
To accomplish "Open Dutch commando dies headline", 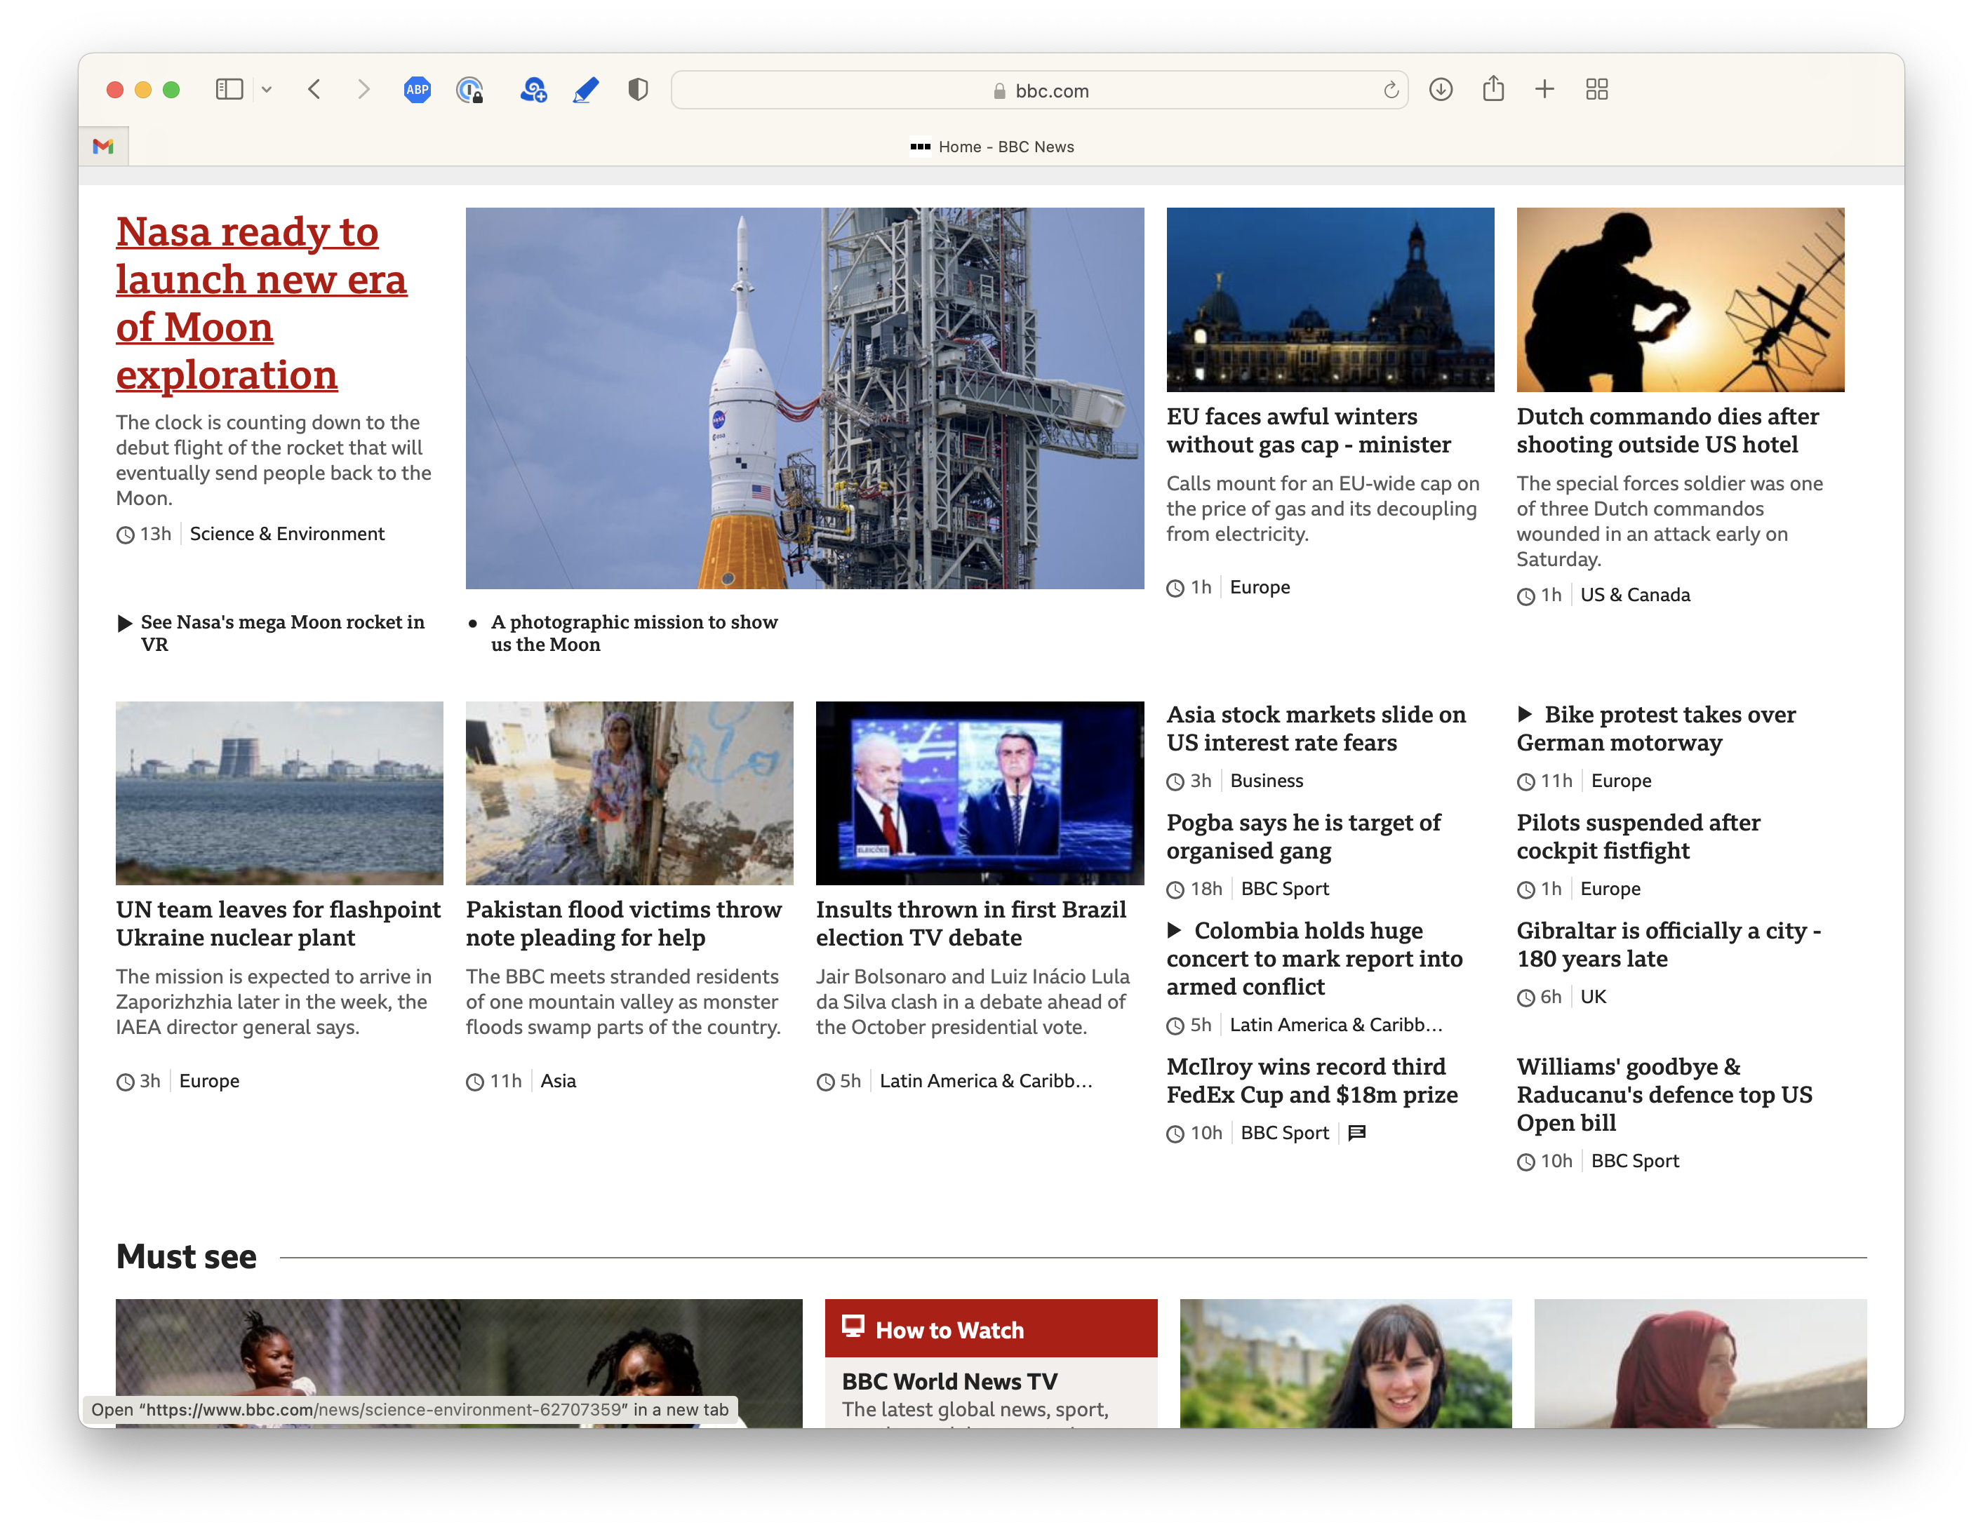I will pyautogui.click(x=1667, y=430).
